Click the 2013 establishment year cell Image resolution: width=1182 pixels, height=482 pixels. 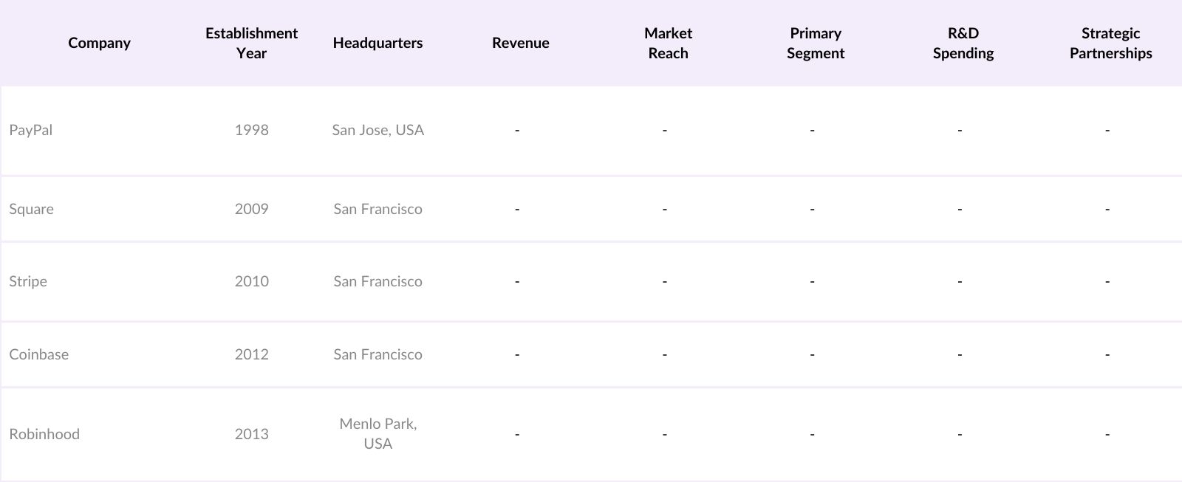coord(251,434)
